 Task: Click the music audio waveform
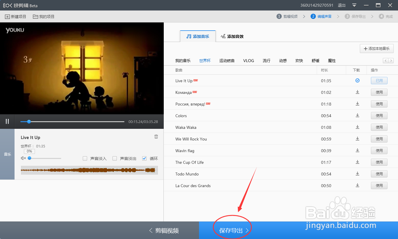coord(89,170)
